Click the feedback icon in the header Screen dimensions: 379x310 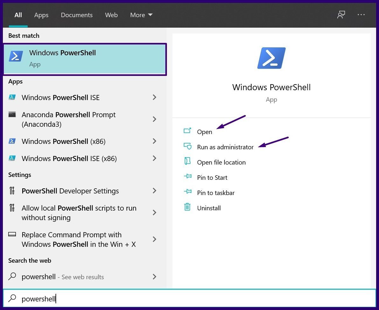click(341, 15)
